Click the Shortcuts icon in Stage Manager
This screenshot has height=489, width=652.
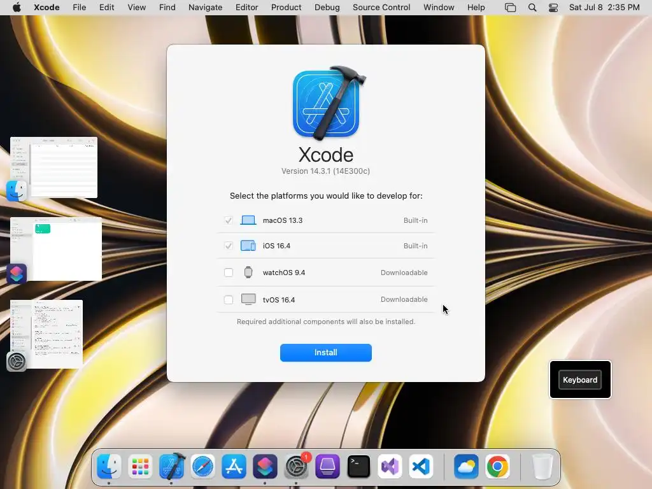coord(16,274)
